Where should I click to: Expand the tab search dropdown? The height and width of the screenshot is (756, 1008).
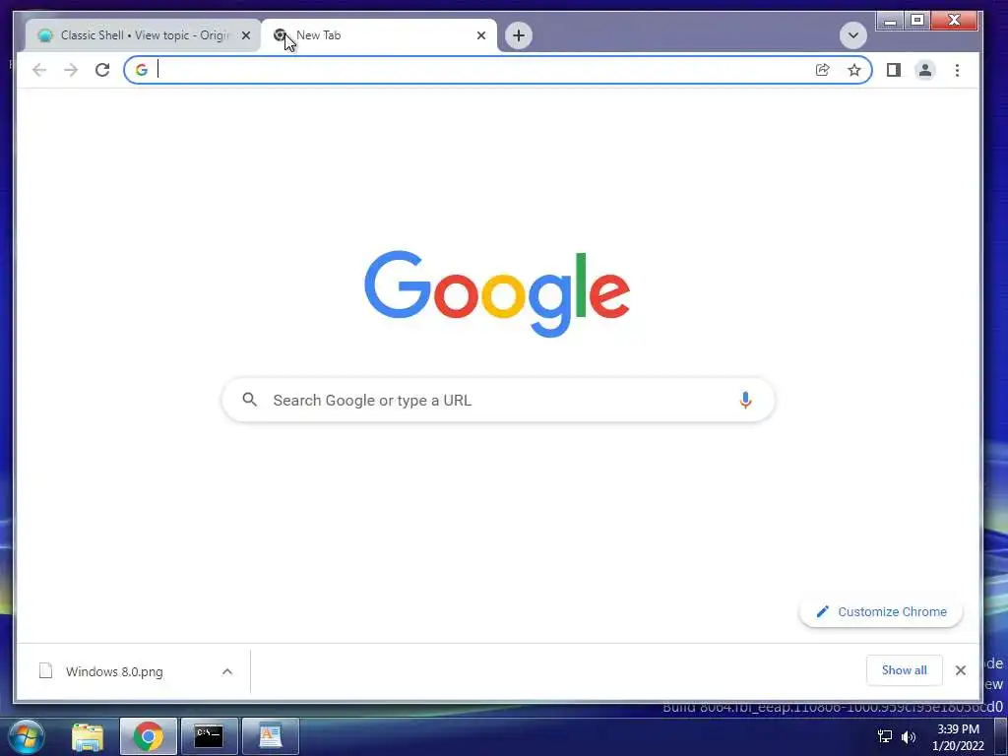(853, 35)
